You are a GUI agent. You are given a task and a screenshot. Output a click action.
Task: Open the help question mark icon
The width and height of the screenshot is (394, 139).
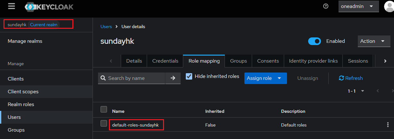[326, 6]
